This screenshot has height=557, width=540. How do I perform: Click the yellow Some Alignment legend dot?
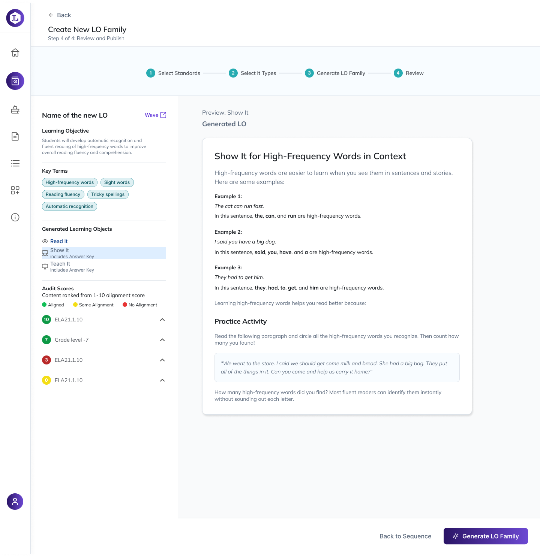click(x=75, y=305)
